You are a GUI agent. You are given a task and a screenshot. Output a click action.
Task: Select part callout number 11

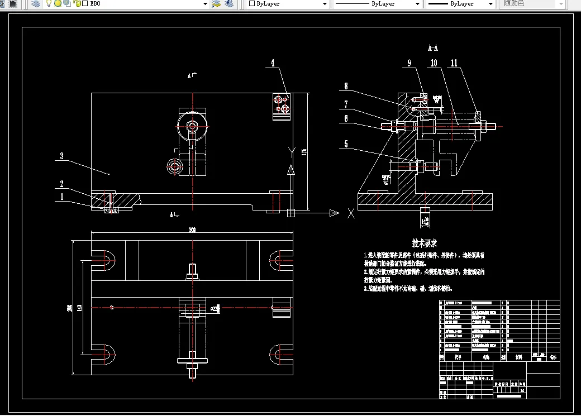coord(454,63)
